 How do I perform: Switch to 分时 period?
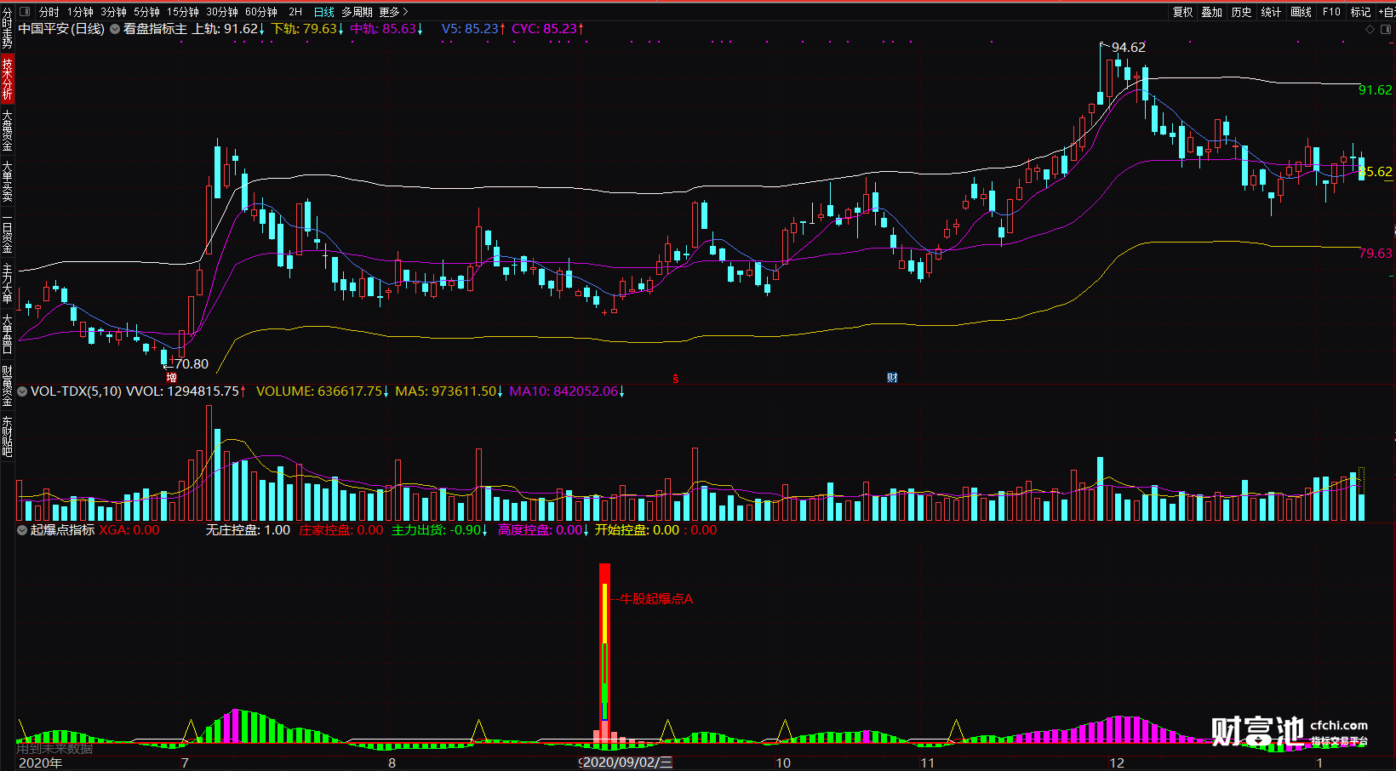49,12
